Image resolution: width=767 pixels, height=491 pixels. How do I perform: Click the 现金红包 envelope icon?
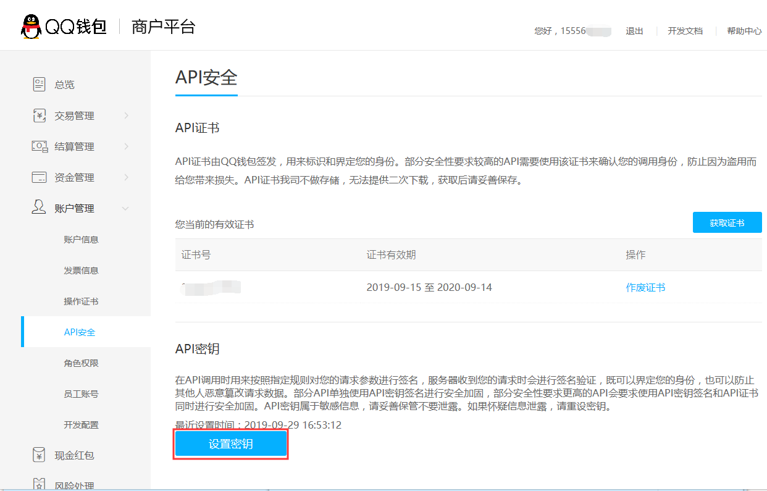[40, 455]
